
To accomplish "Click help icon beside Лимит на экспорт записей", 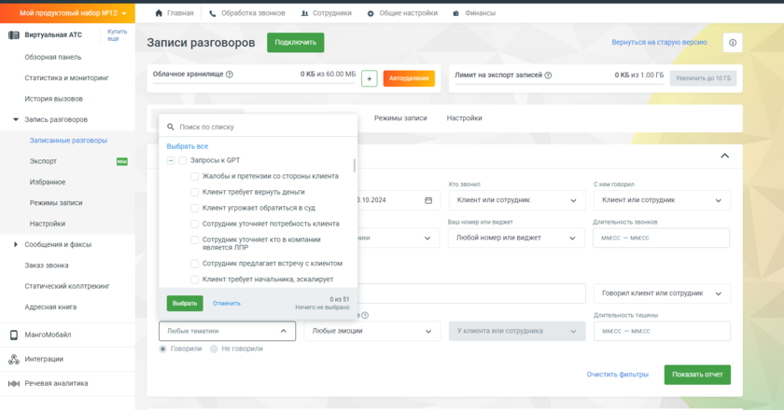I will (546, 75).
